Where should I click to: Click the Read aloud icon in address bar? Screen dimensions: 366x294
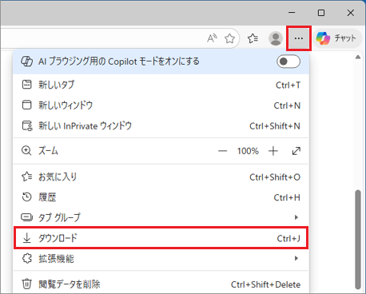pyautogui.click(x=212, y=38)
